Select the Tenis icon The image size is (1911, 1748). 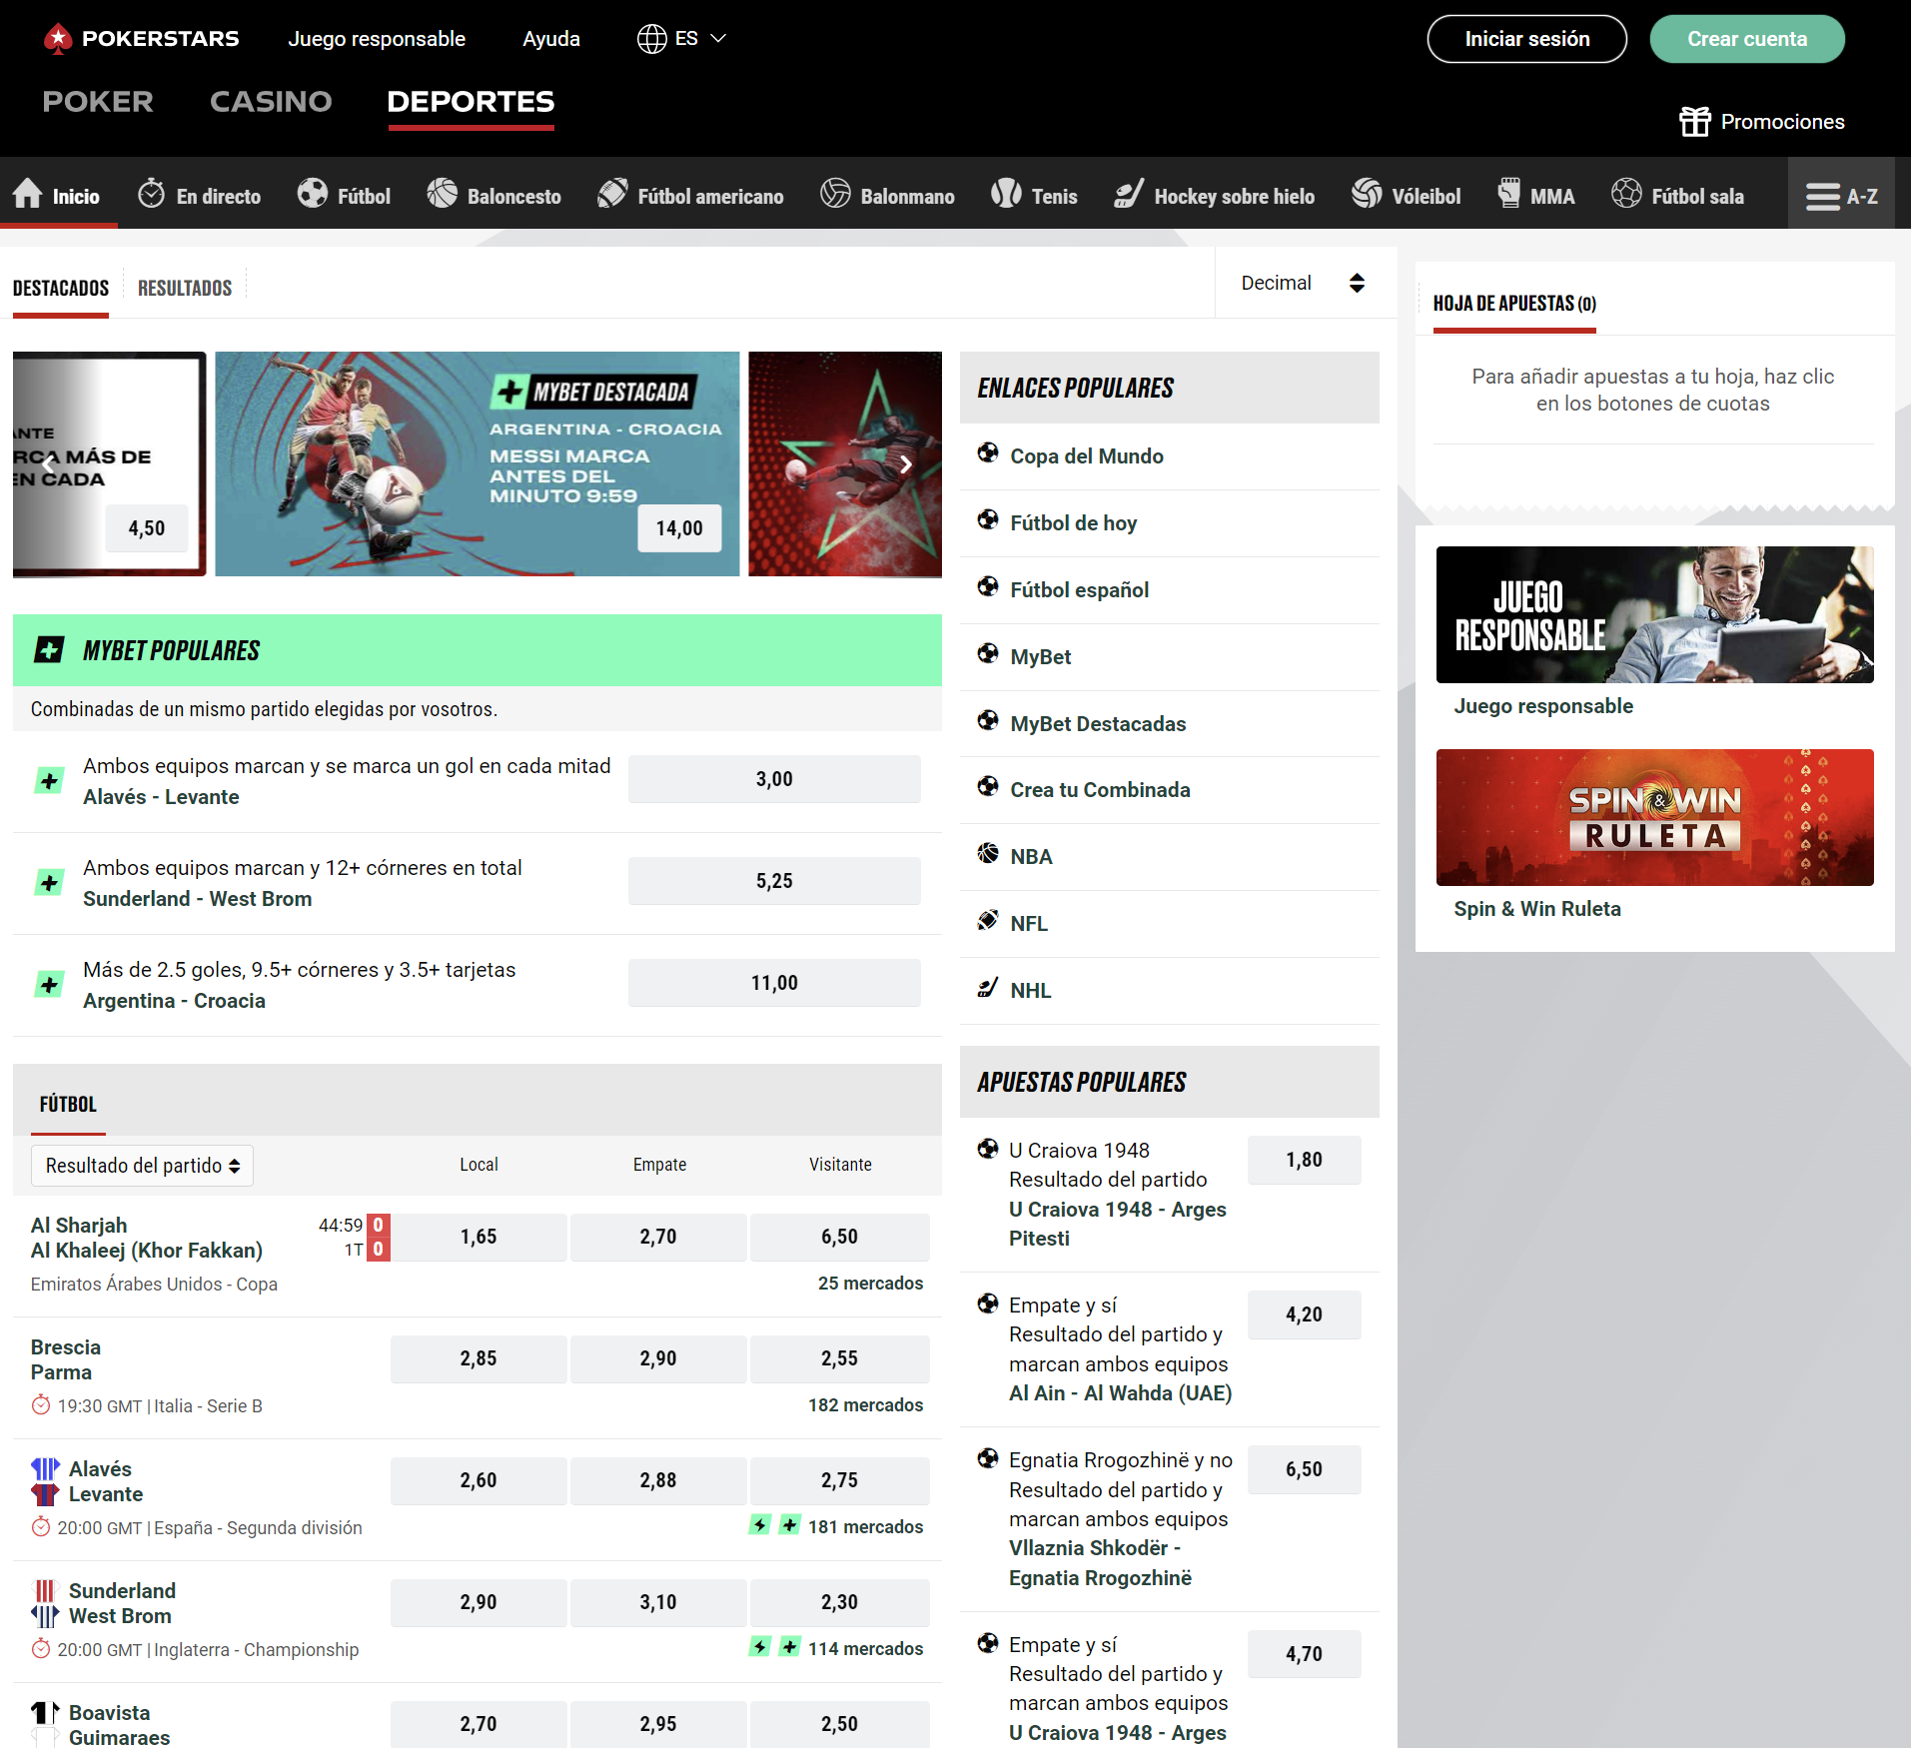click(1006, 194)
